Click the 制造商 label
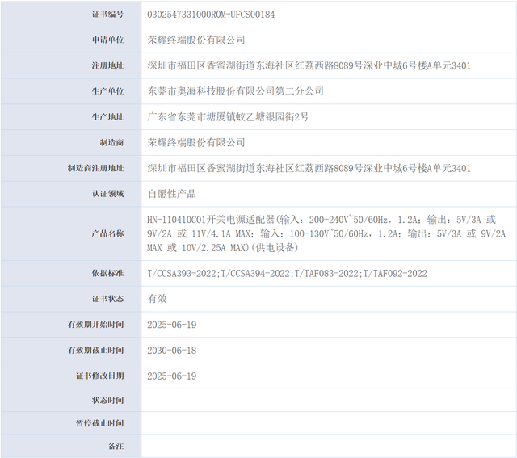This screenshot has height=458, width=517. point(111,142)
